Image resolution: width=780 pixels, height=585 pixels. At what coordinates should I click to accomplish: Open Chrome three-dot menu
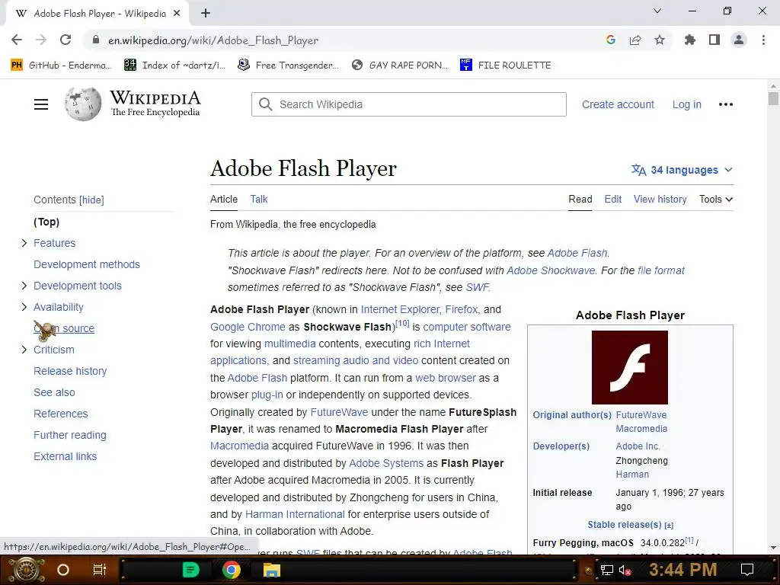(x=763, y=40)
